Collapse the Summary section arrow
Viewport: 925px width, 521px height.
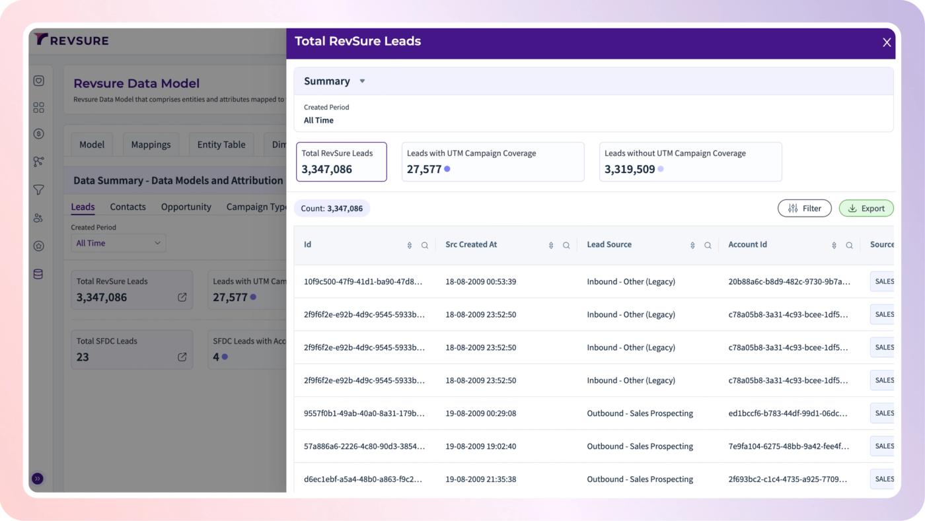pos(362,81)
